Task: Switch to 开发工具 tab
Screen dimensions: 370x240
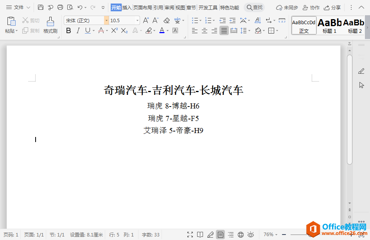Action: [x=208, y=7]
